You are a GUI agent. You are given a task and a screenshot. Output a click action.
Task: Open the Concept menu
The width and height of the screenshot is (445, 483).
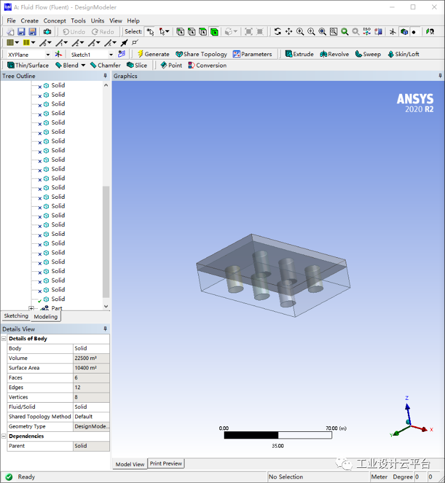tap(55, 21)
